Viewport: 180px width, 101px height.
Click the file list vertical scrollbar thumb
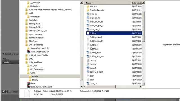(143, 27)
